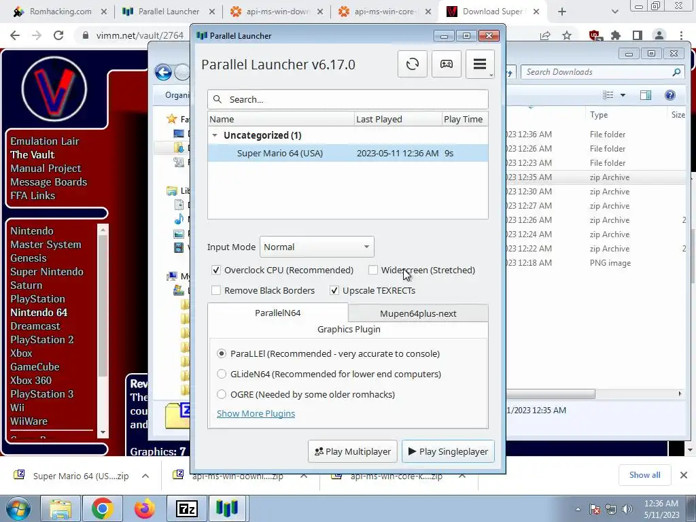Close the Chrome downloads bar
696x522 pixels.
tap(684, 475)
